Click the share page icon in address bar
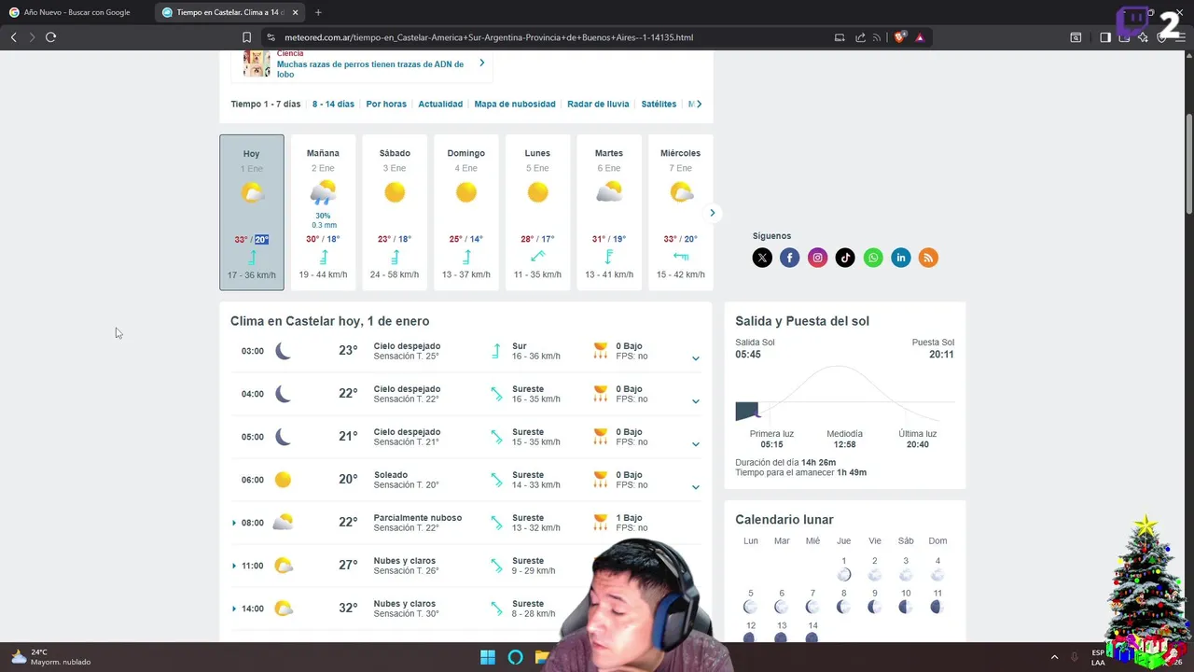The image size is (1194, 672). 860,37
